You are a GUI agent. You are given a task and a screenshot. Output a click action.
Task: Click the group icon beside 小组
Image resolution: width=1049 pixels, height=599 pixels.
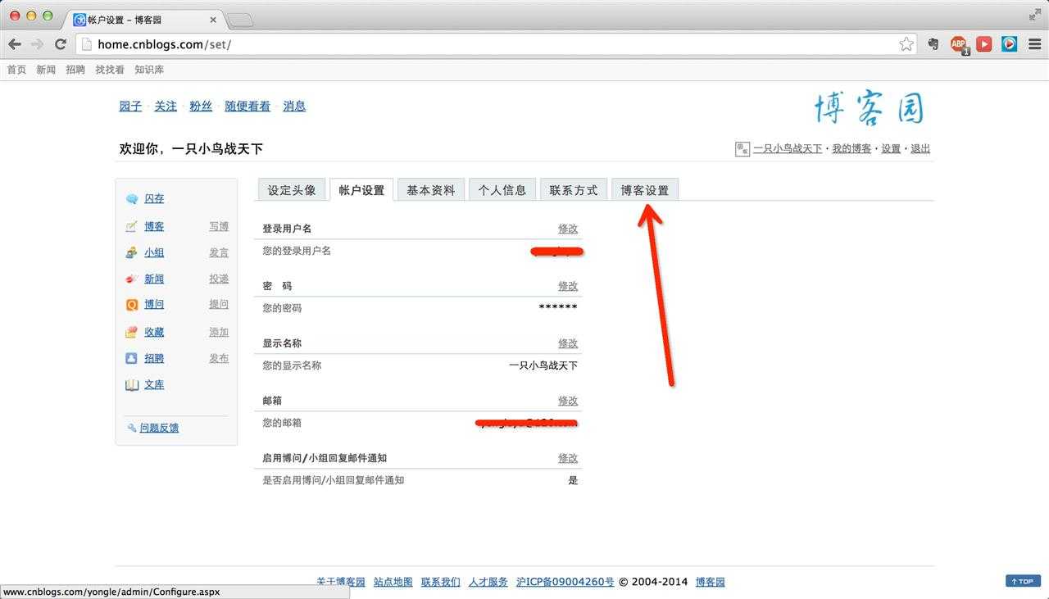point(132,253)
